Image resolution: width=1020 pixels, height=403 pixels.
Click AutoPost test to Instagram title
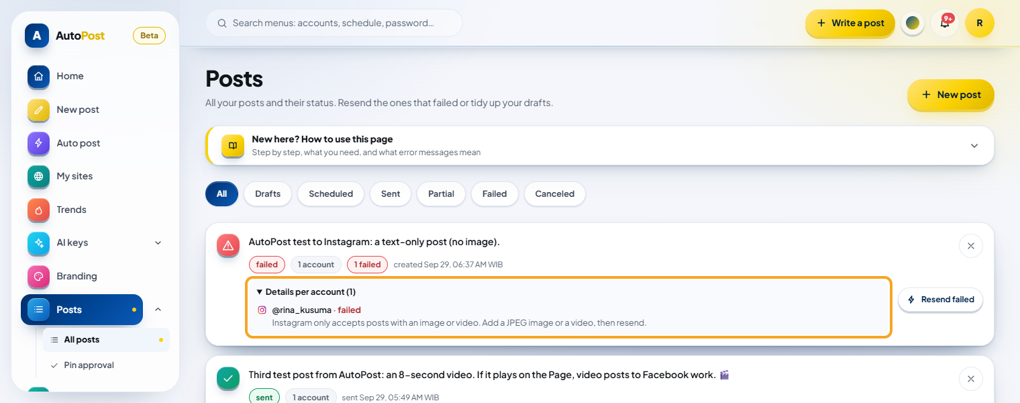374,242
